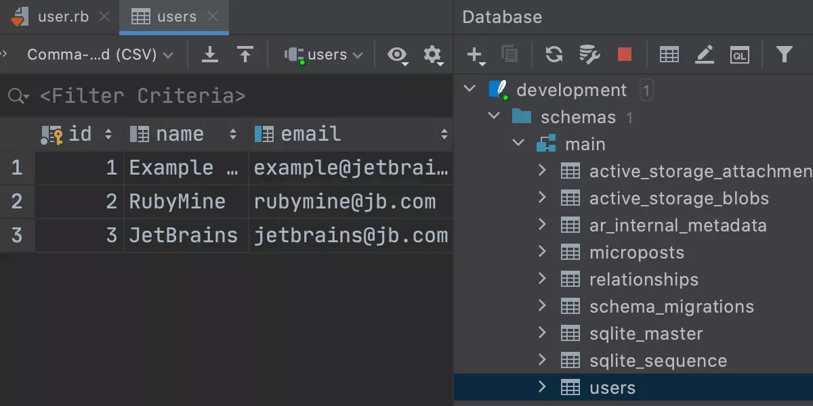Open the Comma-separated CSV format dropdown
This screenshot has width=813, height=406.
point(100,55)
